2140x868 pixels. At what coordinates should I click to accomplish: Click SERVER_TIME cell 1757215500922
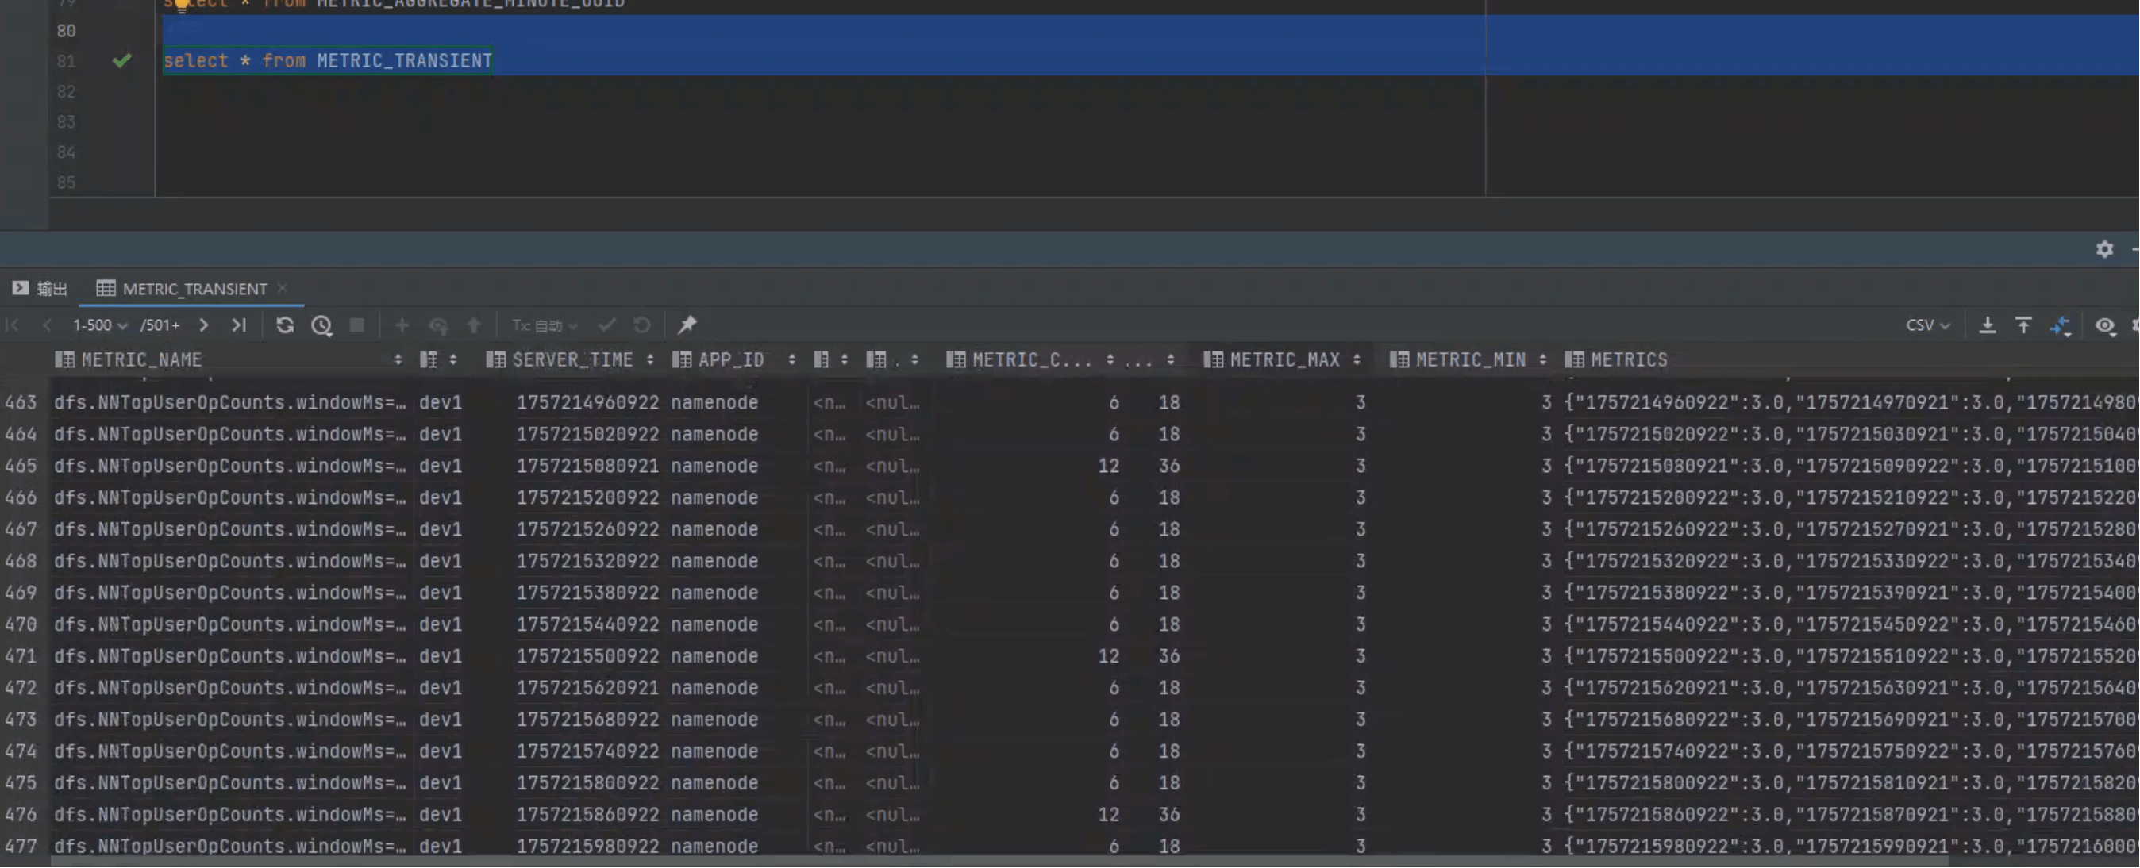coord(587,656)
